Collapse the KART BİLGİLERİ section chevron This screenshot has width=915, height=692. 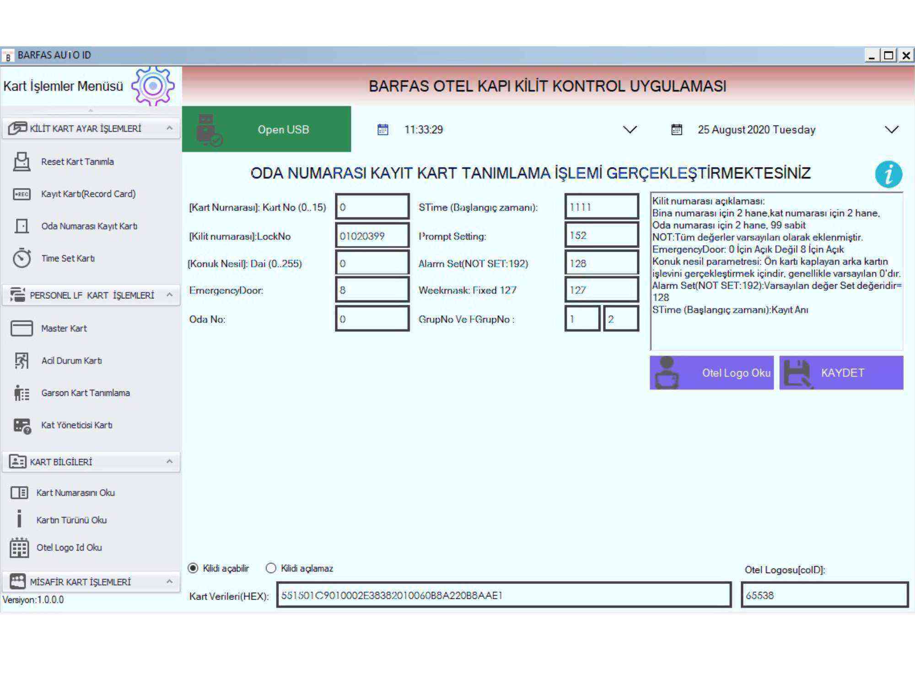pos(170,461)
